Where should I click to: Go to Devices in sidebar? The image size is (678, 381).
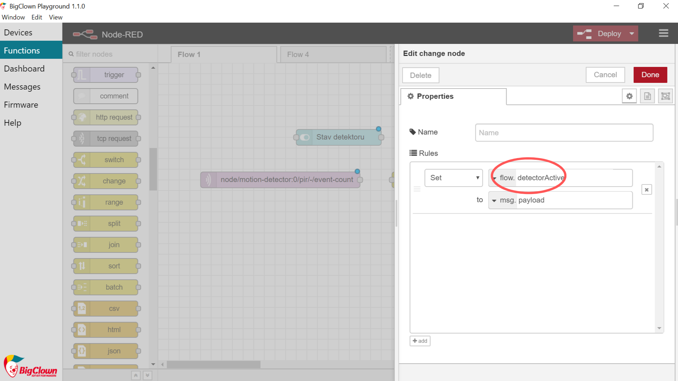pos(31,32)
